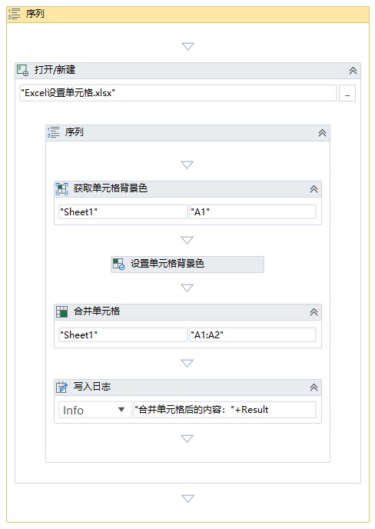The width and height of the screenshot is (375, 529).
Task: Edit Sheet1 field in 合并单元格
Action: [x=123, y=335]
